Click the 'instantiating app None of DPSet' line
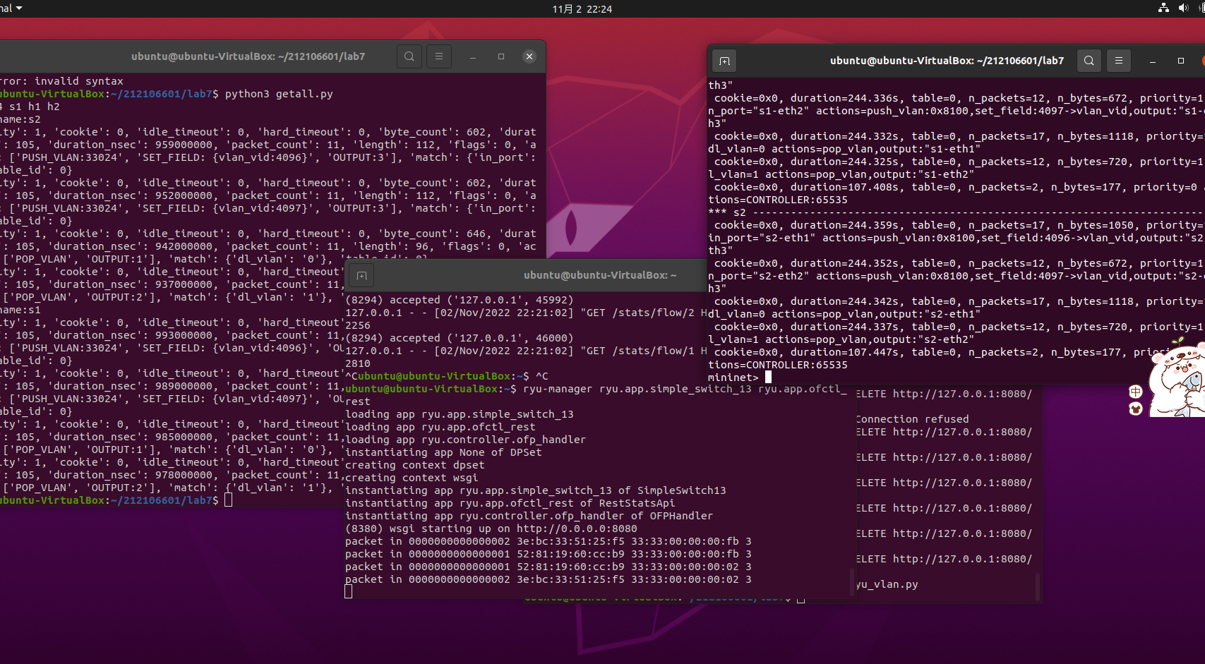1205x664 pixels. pos(443,452)
